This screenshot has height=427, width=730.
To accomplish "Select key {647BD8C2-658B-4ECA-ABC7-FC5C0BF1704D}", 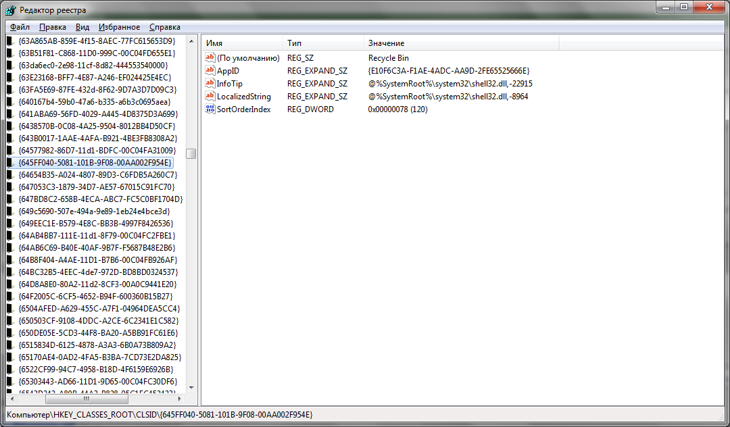I will (101, 199).
